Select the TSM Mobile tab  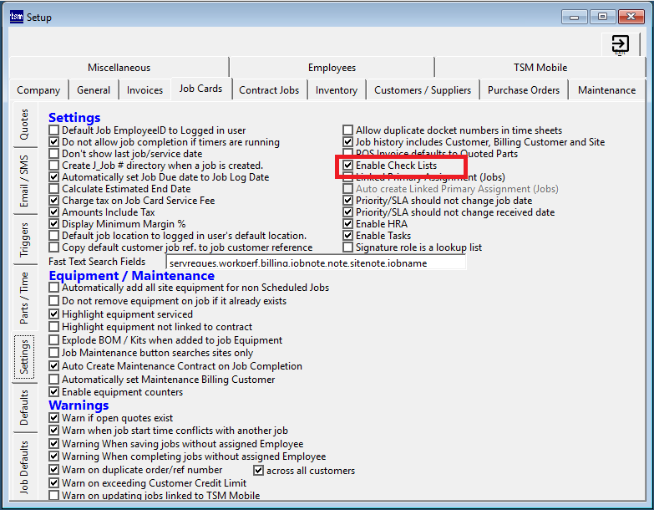[540, 68]
